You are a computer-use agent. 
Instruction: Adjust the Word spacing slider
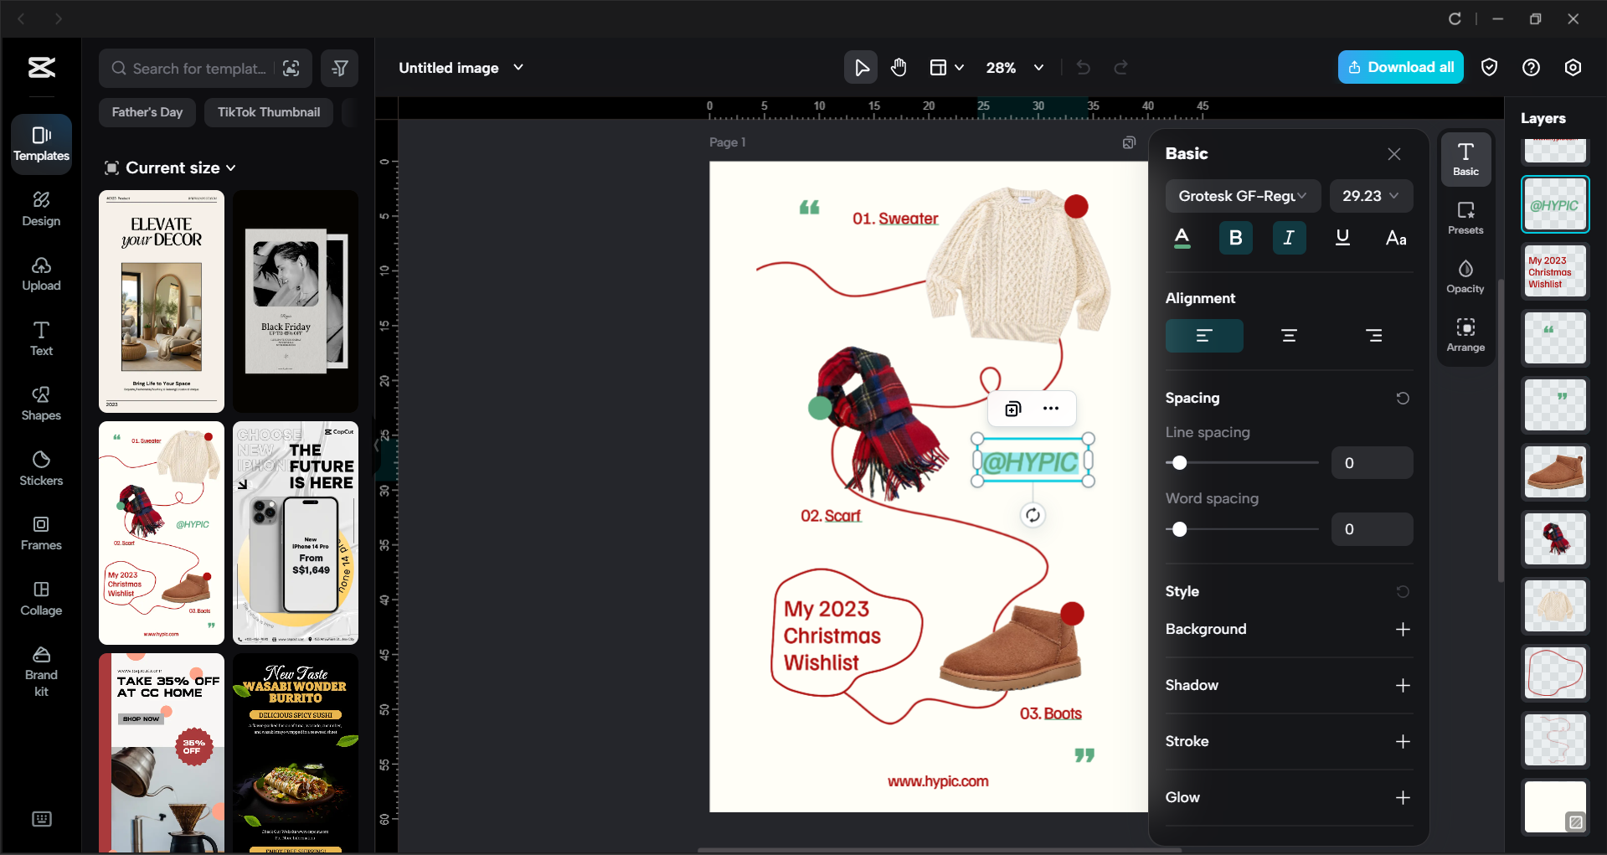[1179, 529]
